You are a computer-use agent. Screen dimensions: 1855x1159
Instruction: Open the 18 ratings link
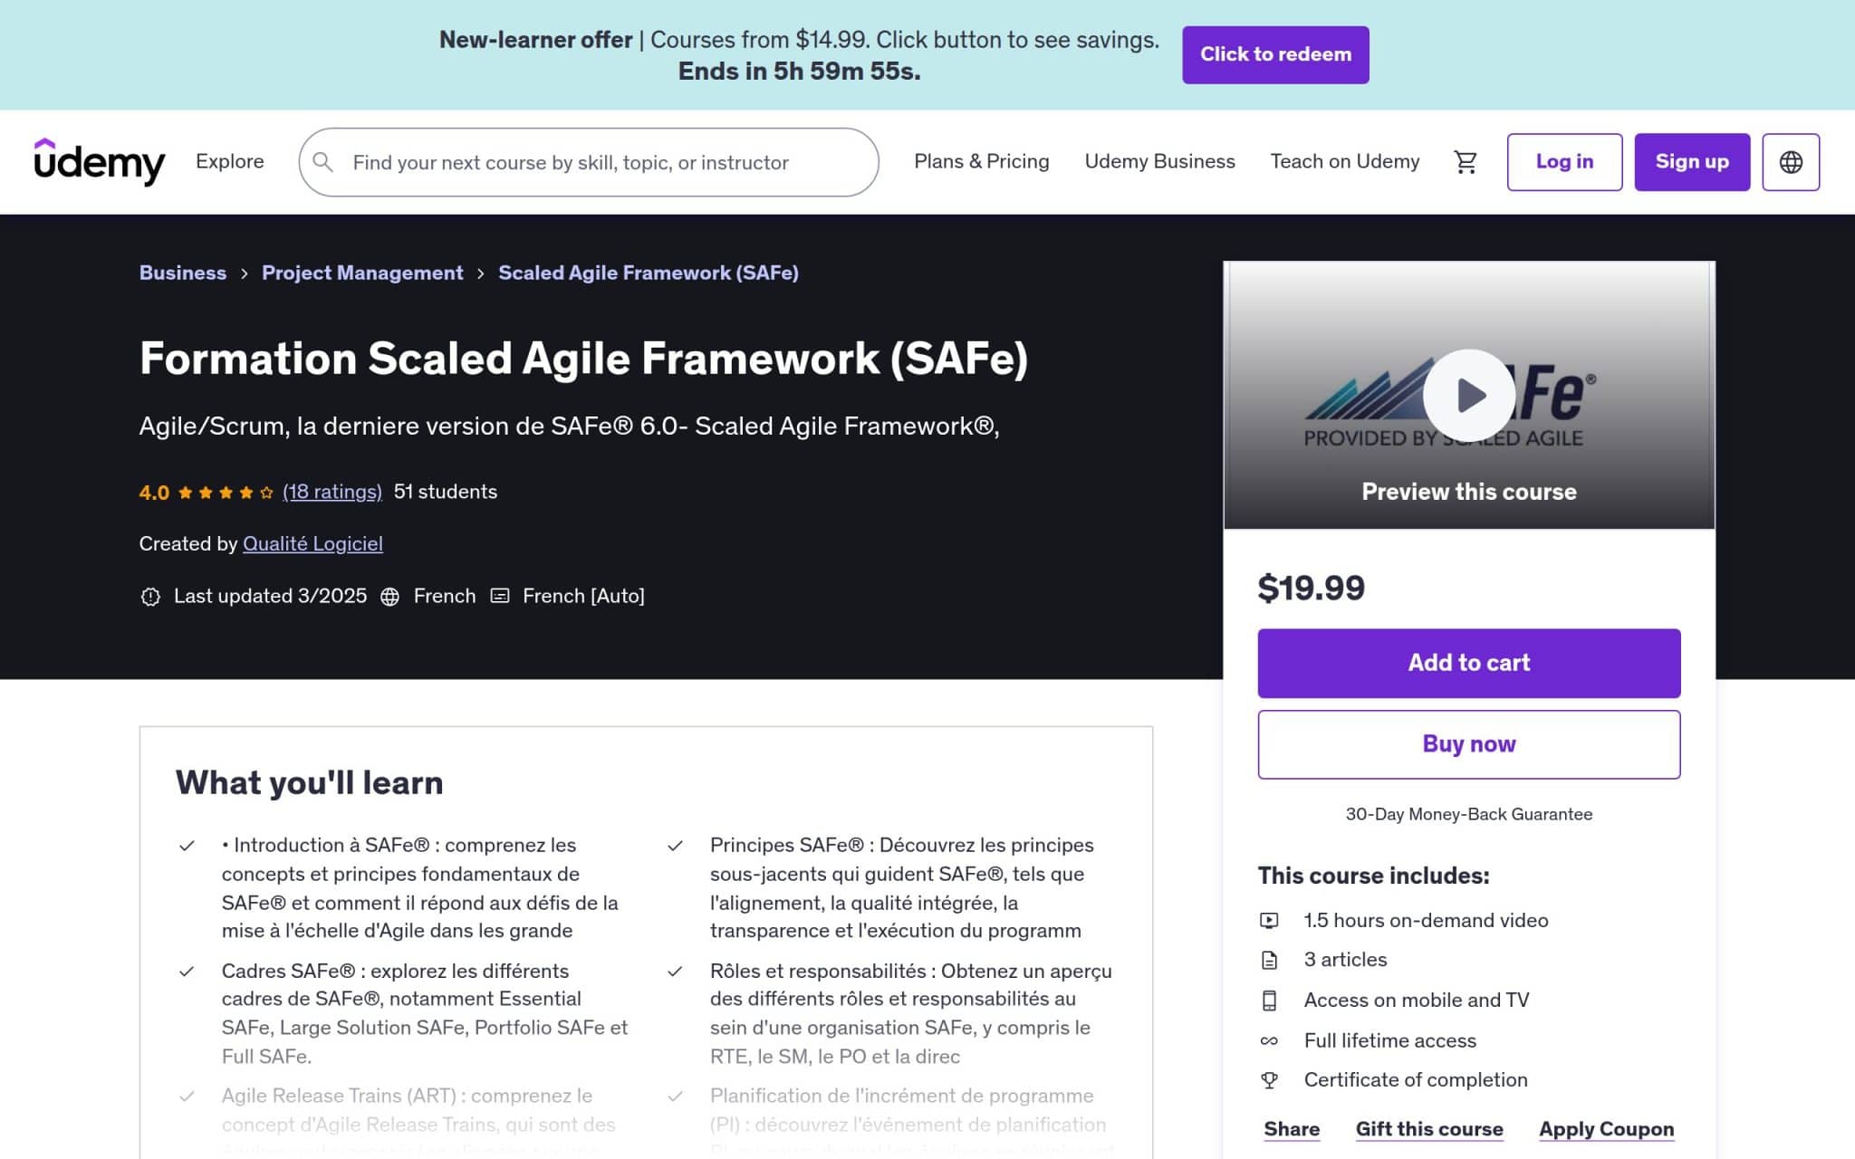[332, 492]
